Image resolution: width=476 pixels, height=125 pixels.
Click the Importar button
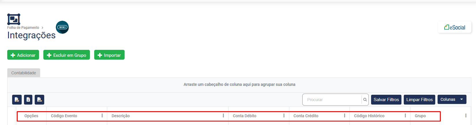pos(109,55)
